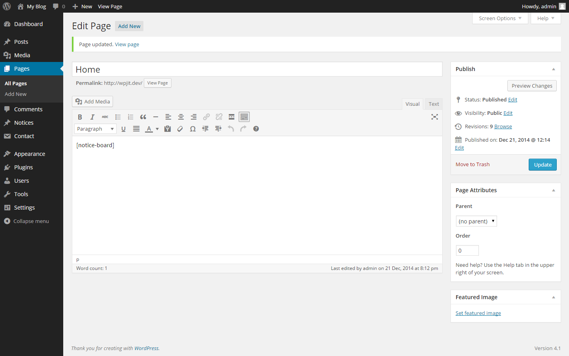Screen dimensions: 569x356
Task: Insert a numbered list
Action: click(130, 117)
